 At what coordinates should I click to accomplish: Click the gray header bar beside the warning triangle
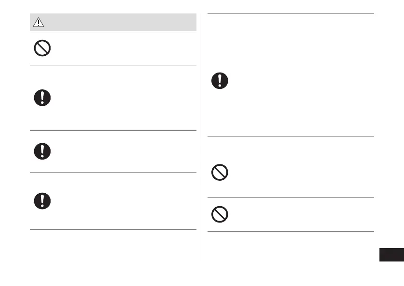(x=120, y=22)
